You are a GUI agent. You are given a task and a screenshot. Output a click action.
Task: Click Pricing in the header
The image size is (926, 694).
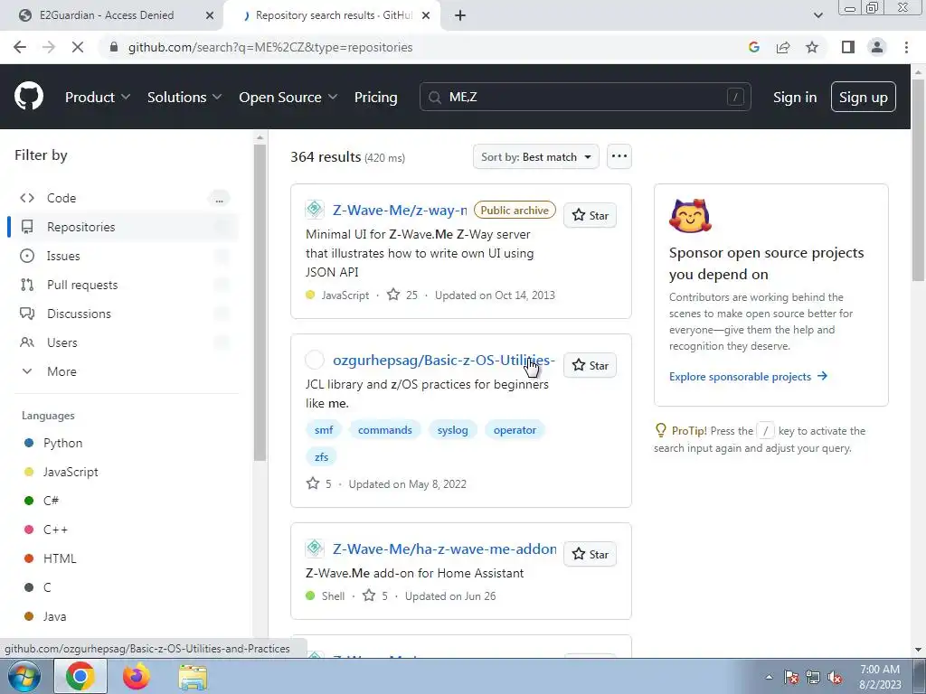click(375, 98)
